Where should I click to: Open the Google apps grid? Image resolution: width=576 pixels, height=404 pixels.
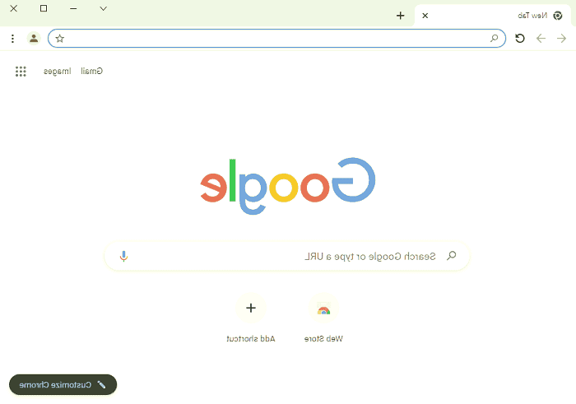[21, 72]
